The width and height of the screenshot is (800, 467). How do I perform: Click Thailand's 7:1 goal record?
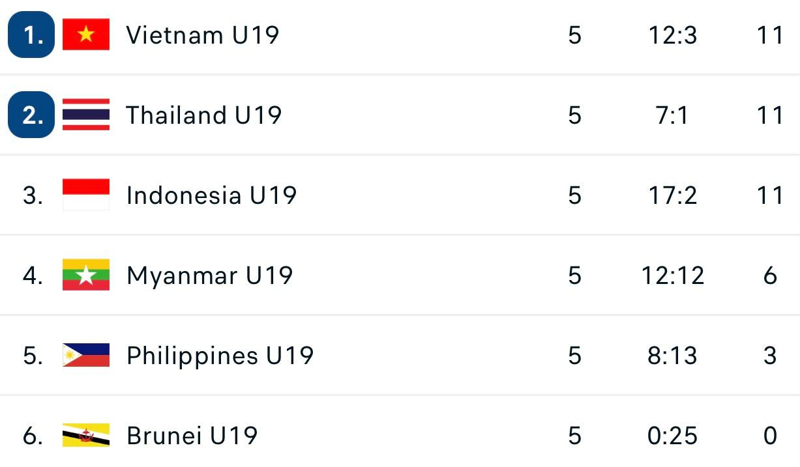pyautogui.click(x=672, y=115)
